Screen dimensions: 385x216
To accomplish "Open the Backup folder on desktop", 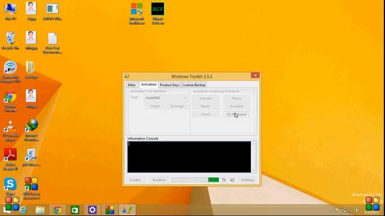I will (x=31, y=70).
